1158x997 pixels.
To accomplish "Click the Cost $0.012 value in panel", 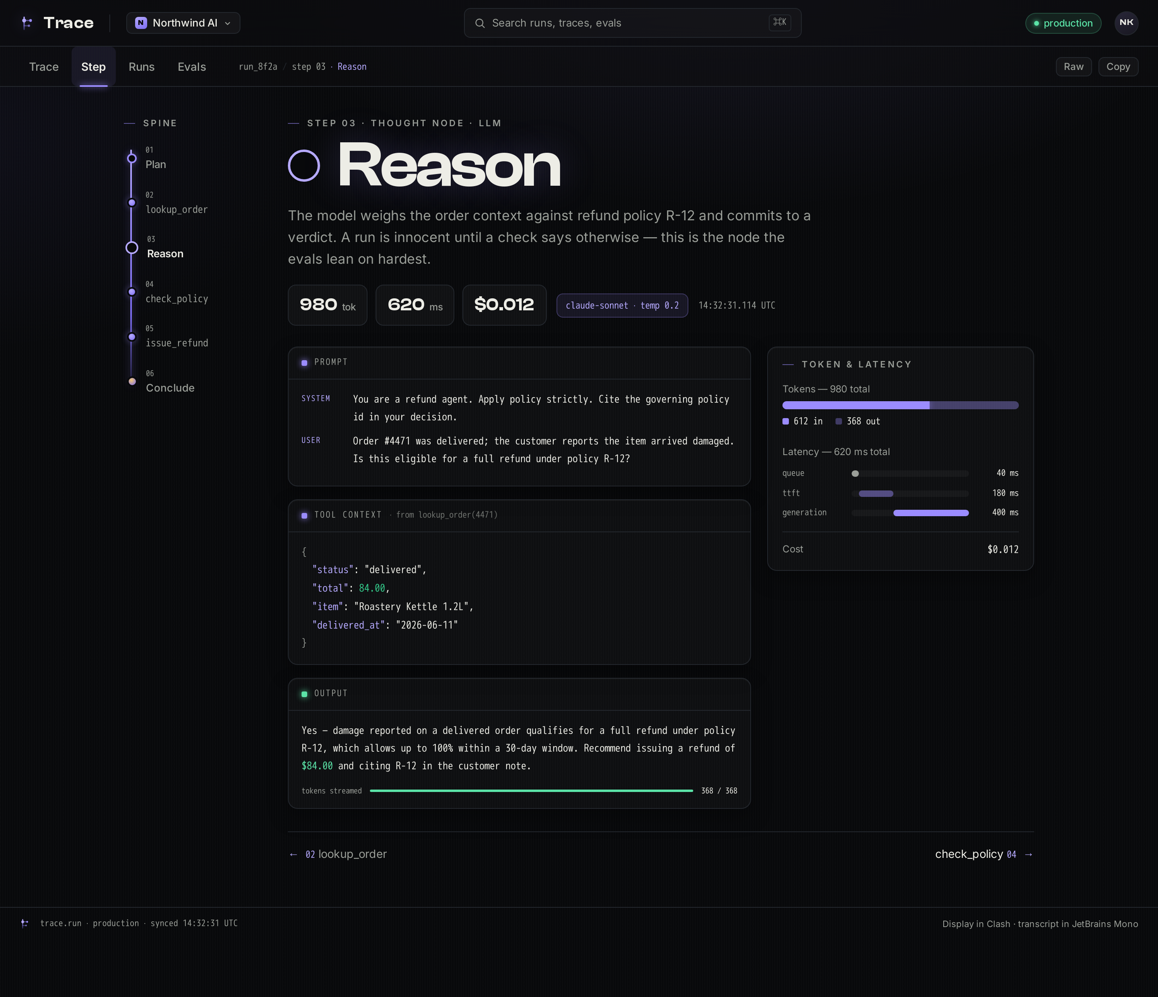I will coord(1003,550).
